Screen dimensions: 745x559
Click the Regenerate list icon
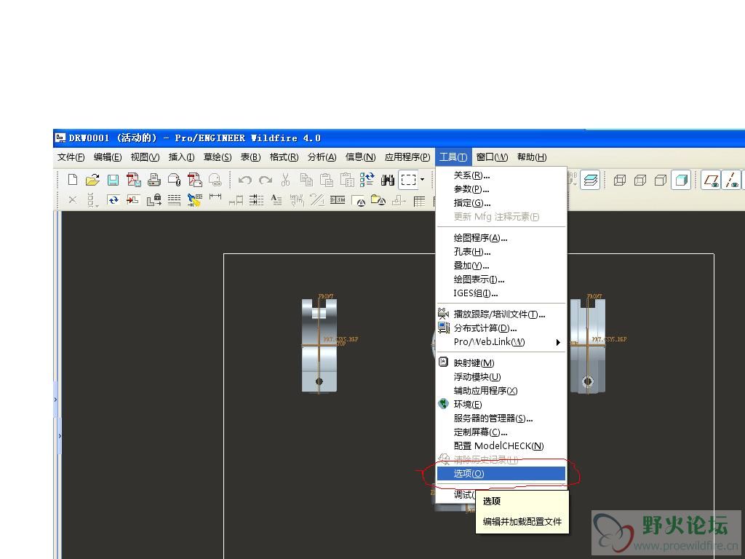coord(367,180)
